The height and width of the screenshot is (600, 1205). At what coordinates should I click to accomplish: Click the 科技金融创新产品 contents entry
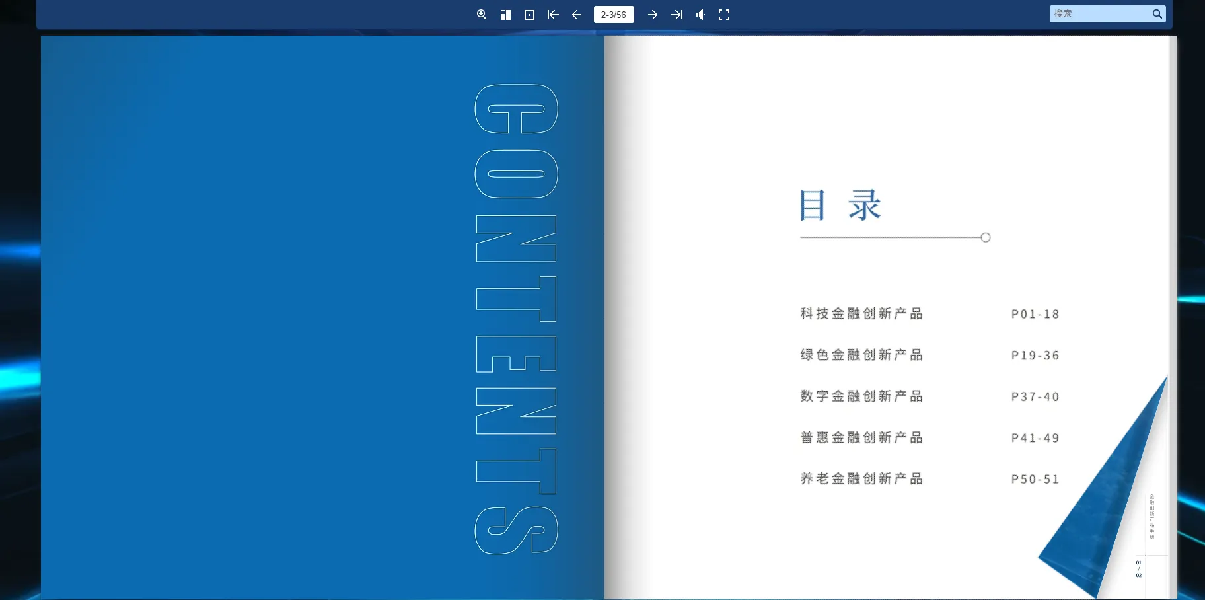[x=861, y=314]
